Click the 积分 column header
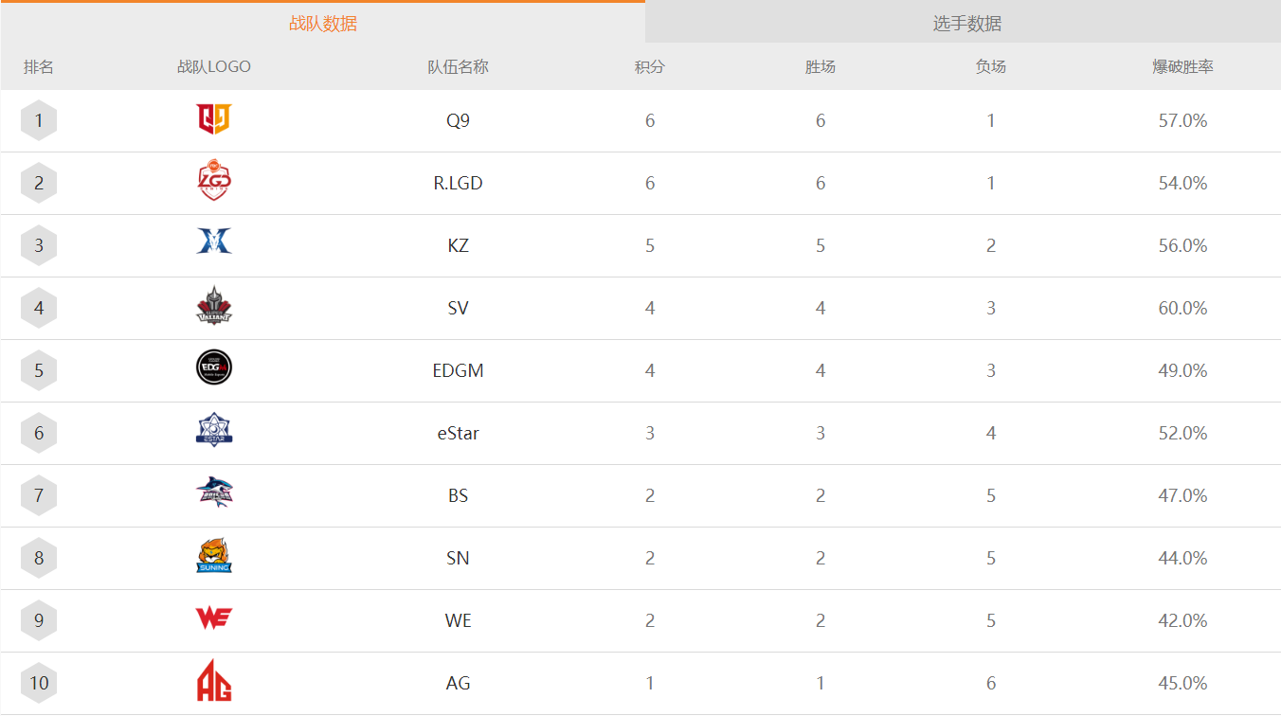This screenshot has width=1281, height=716. click(650, 67)
